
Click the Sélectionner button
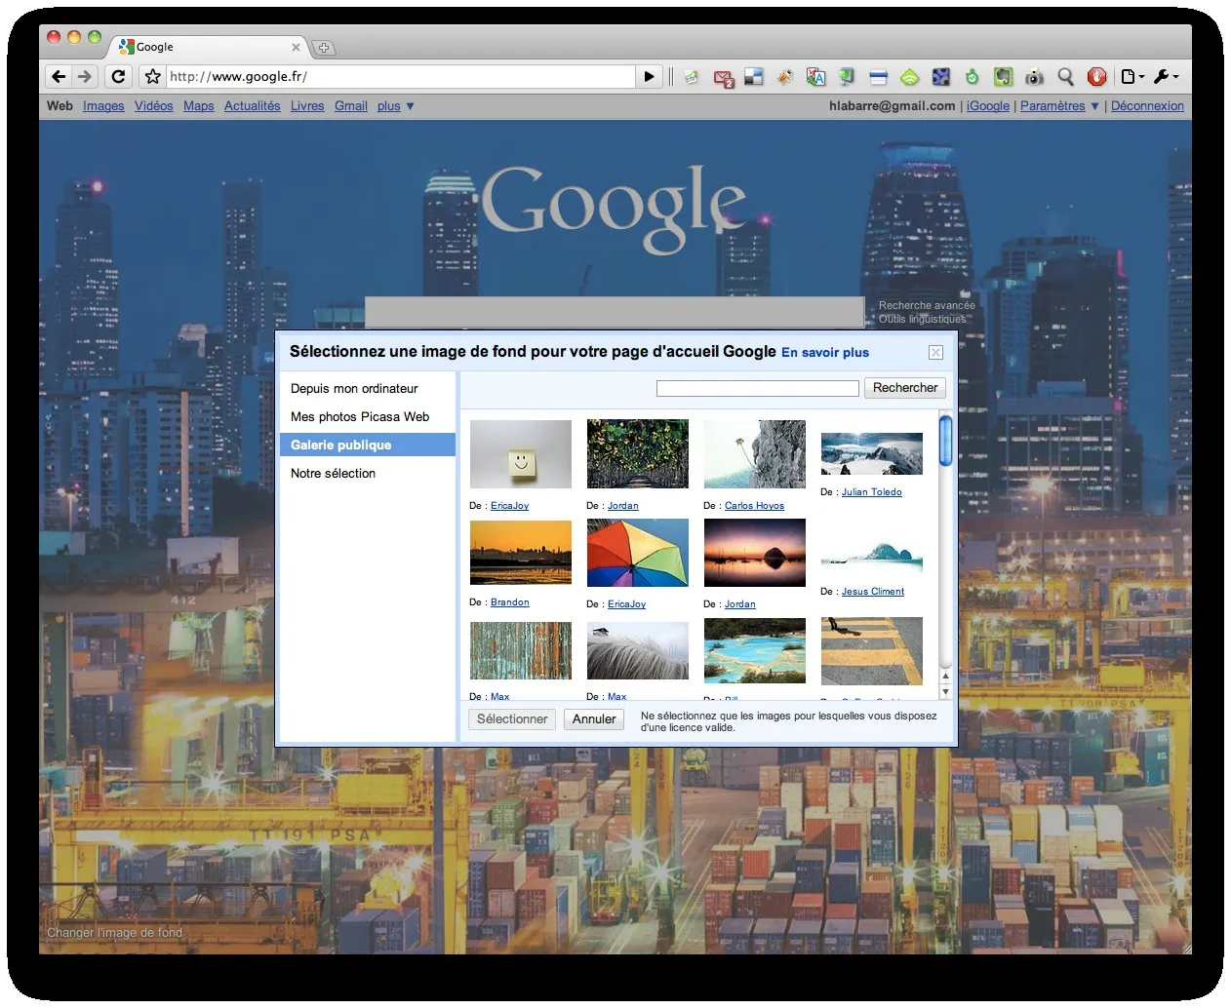coord(512,719)
